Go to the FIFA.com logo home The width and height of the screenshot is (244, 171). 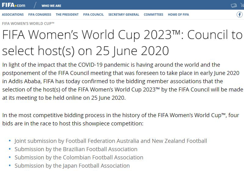pos(13,5)
